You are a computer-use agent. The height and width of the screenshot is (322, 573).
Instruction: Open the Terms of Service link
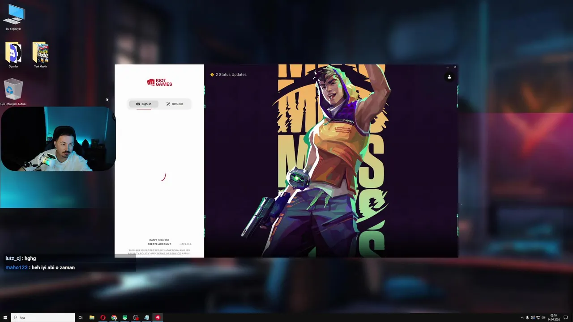click(x=169, y=254)
